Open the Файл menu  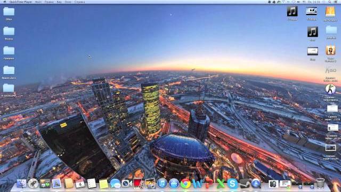click(38, 2)
